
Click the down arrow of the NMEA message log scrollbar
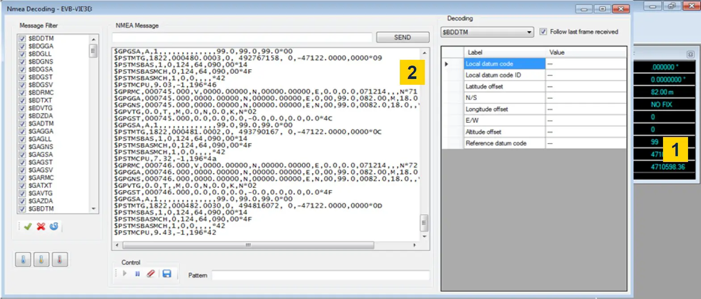(x=424, y=236)
